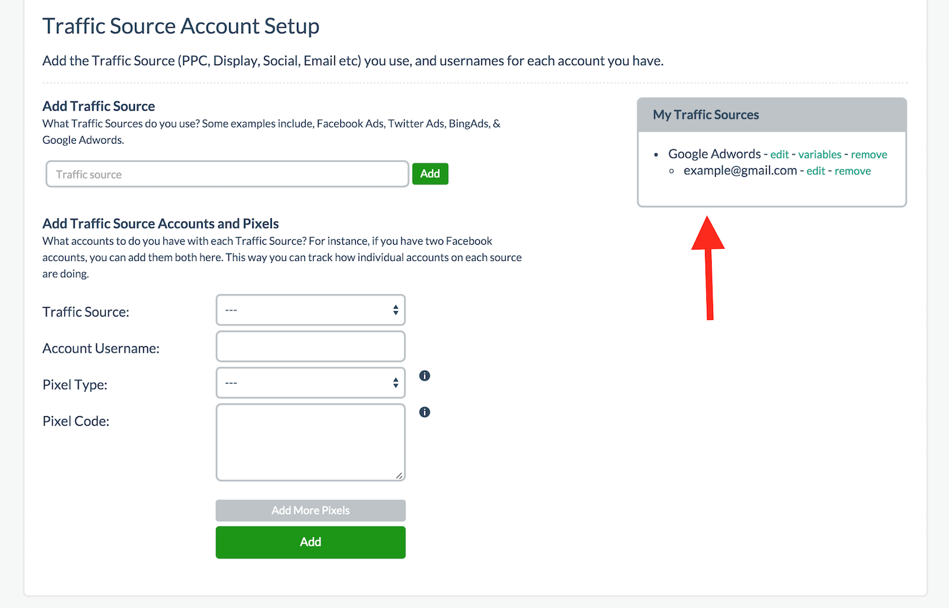Click the Google Adwords list item text
Image resolution: width=949 pixels, height=608 pixels.
click(714, 154)
